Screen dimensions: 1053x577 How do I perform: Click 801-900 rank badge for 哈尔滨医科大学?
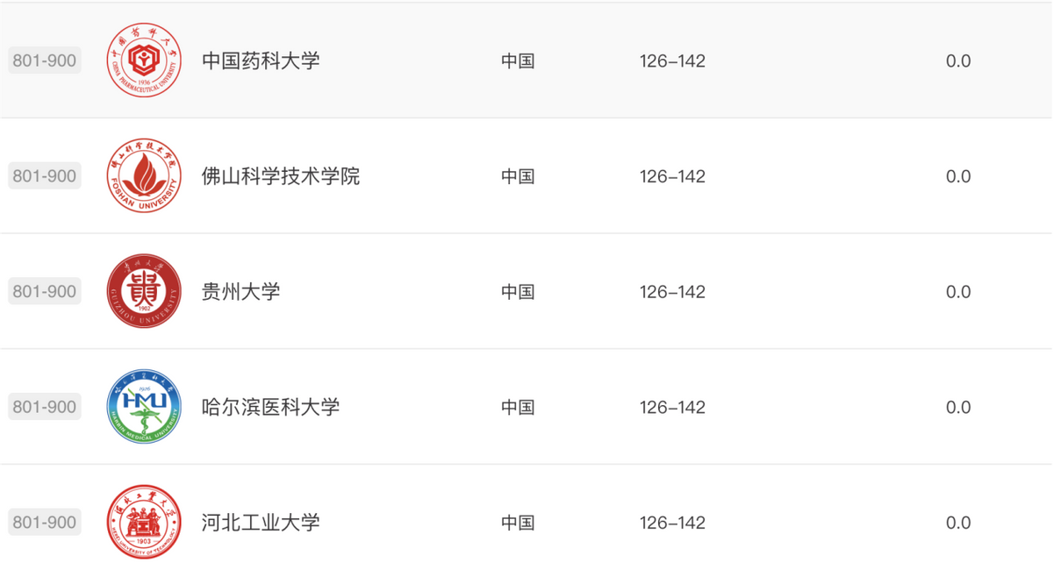[x=45, y=407]
